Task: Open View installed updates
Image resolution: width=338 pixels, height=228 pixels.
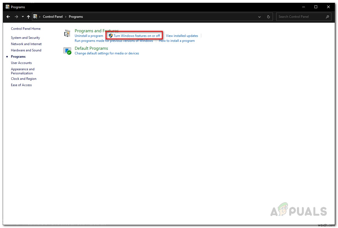Action: [182, 36]
